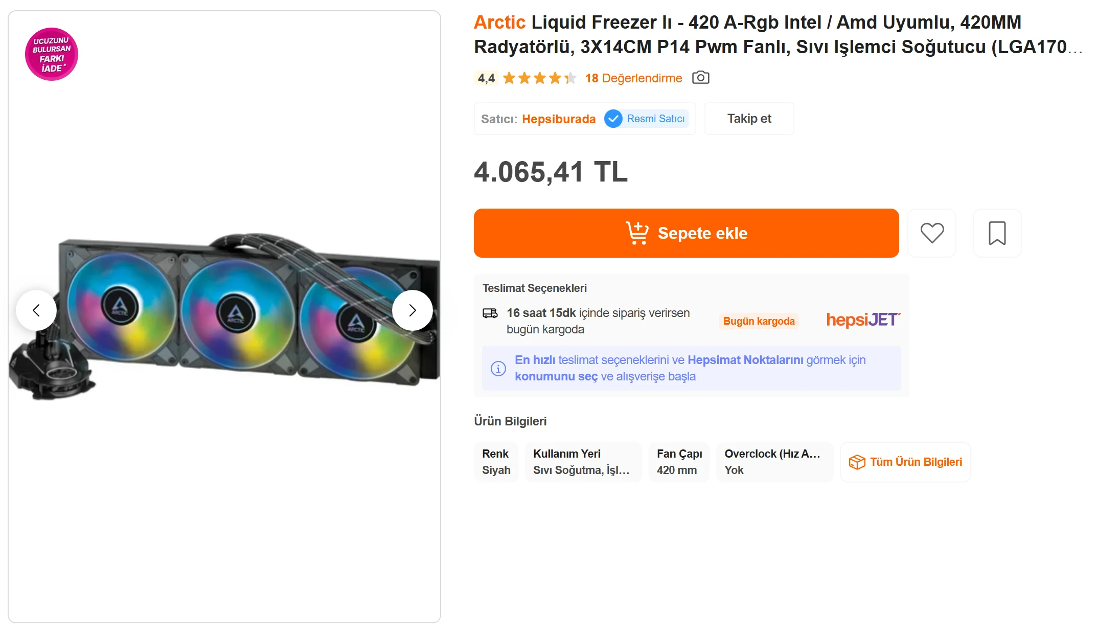Viewport: 1097px width, 633px height.
Task: Click the heart favorite icon
Action: pos(932,233)
